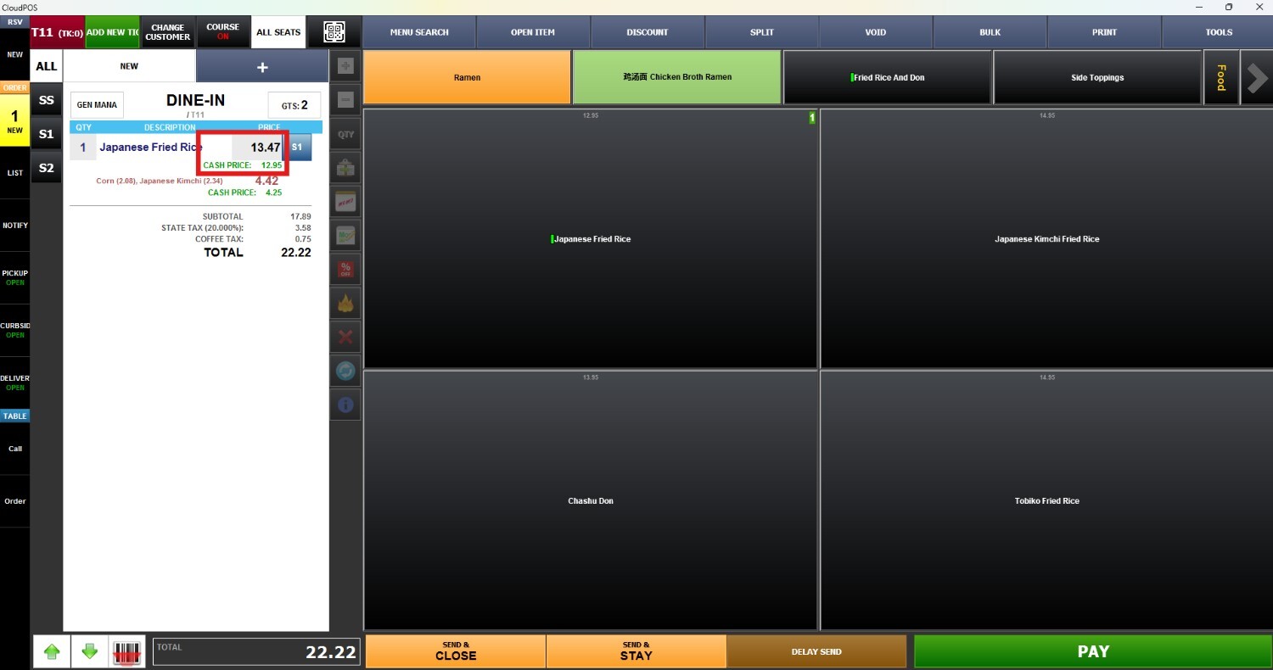
Task: Toggle the COURSE ON button
Action: click(x=223, y=32)
